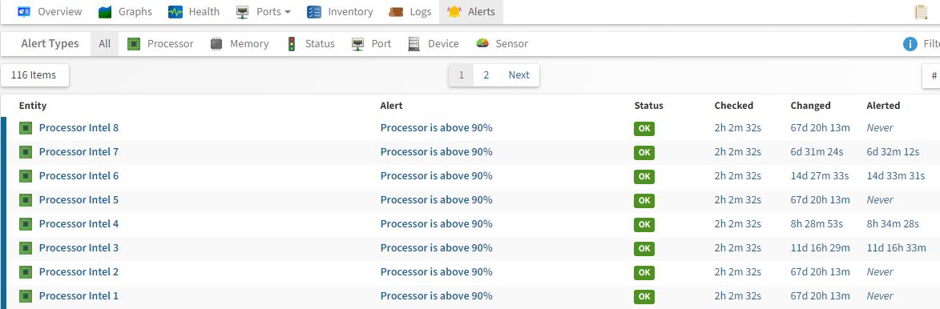Viewport: 940px width, 309px height.
Task: Filter alerts by Port type
Action: point(372,44)
